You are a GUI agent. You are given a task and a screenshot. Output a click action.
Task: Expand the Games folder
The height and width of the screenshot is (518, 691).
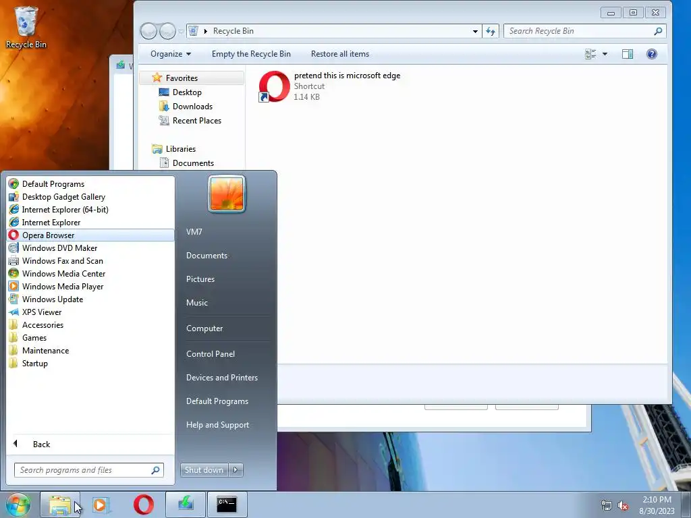click(90, 337)
